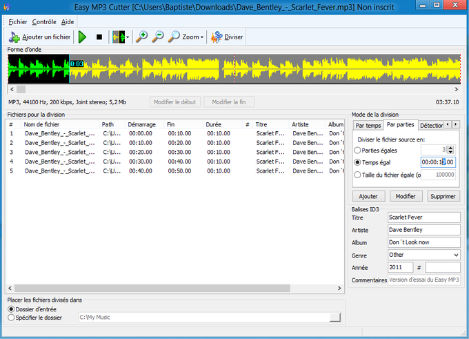Click Modifier le début button
This screenshot has width=469, height=339.
175,102
